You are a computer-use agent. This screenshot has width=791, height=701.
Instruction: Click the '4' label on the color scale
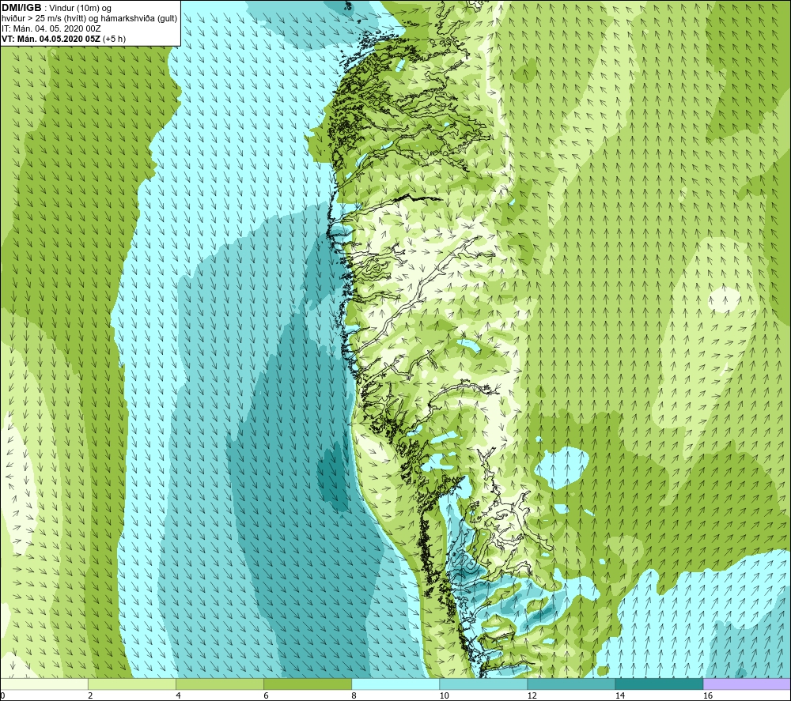(x=178, y=696)
